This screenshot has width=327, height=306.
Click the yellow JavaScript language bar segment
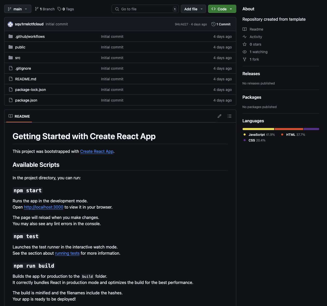click(x=258, y=129)
